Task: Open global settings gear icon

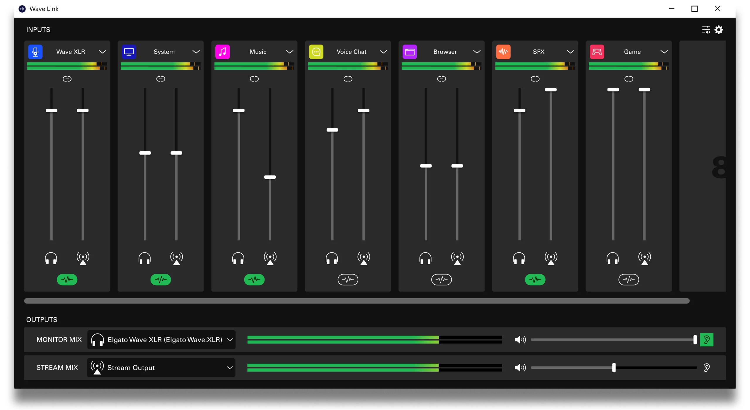Action: tap(719, 30)
